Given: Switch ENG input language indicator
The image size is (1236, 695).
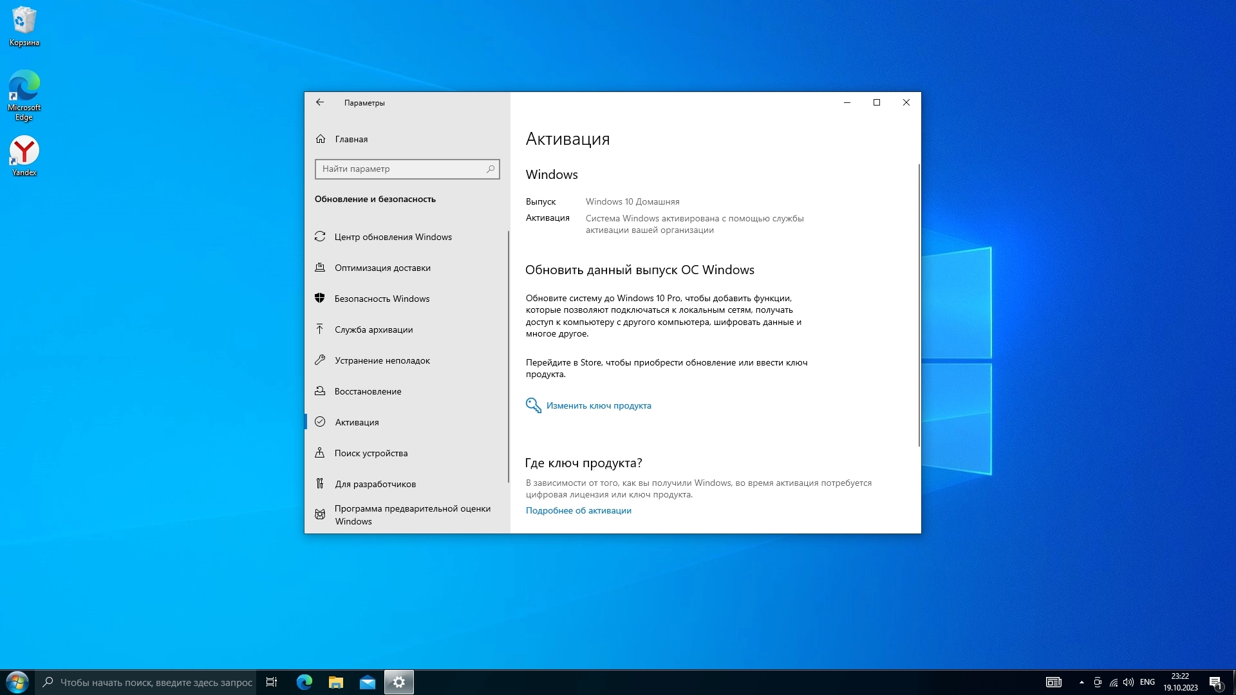Looking at the screenshot, I should click(1147, 682).
